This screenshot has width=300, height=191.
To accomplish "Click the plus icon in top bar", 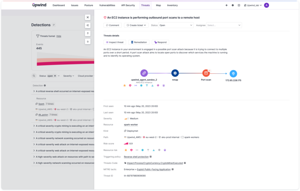I will (227, 5).
